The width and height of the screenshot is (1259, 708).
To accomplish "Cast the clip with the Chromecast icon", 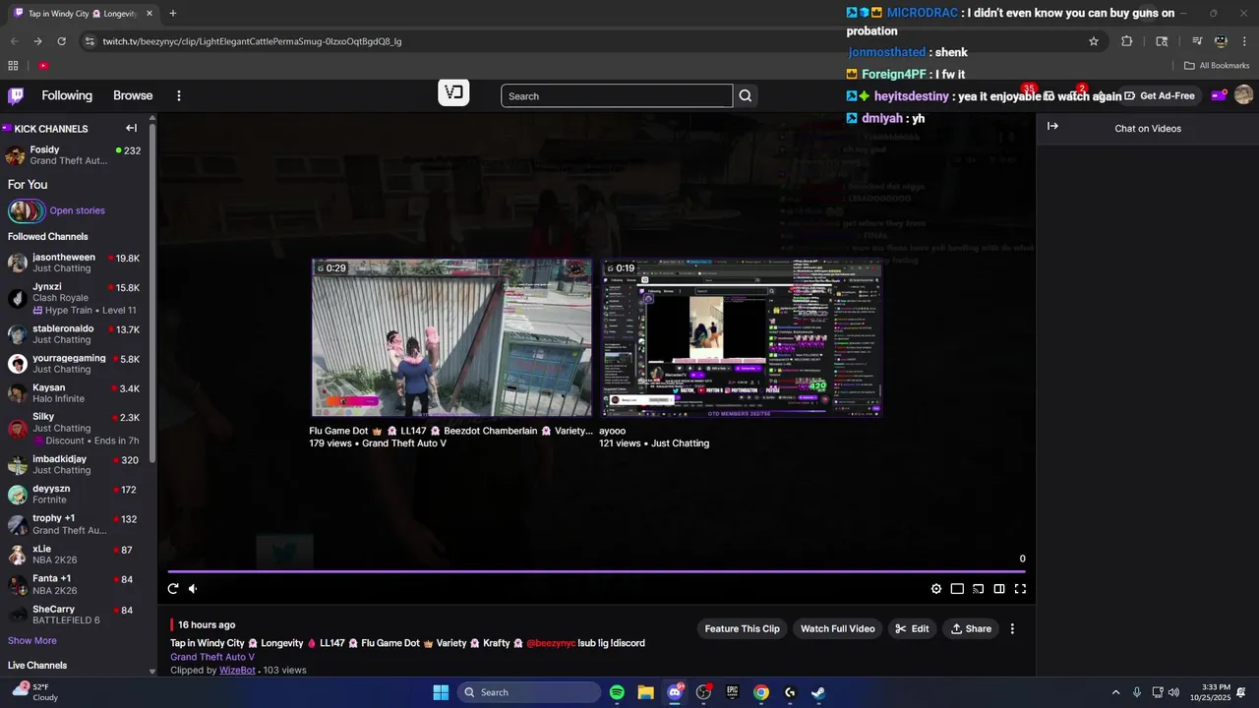I will pyautogui.click(x=979, y=589).
